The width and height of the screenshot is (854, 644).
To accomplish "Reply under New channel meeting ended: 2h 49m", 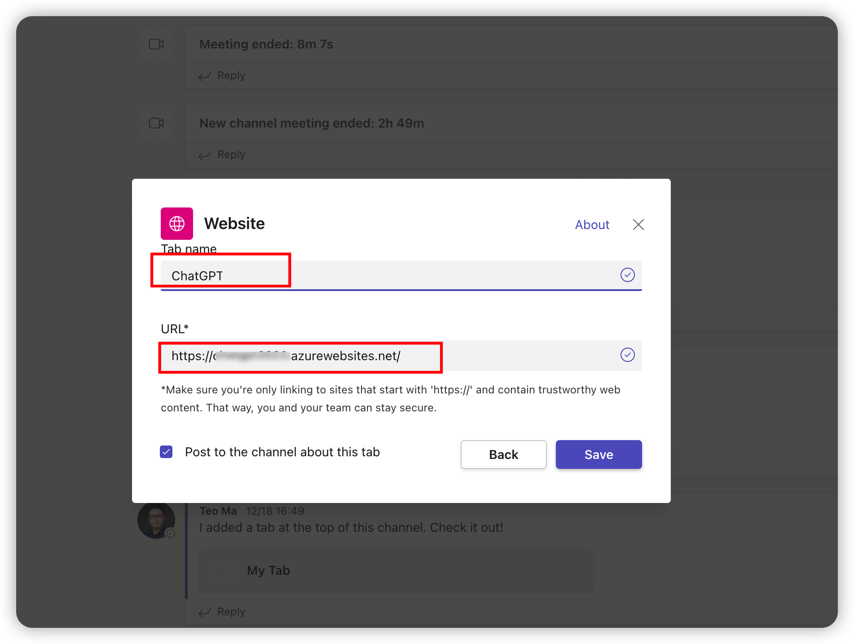I will pos(222,154).
